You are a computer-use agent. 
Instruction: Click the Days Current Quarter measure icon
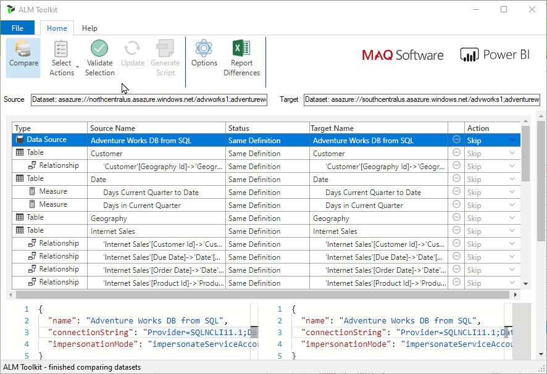coord(32,191)
